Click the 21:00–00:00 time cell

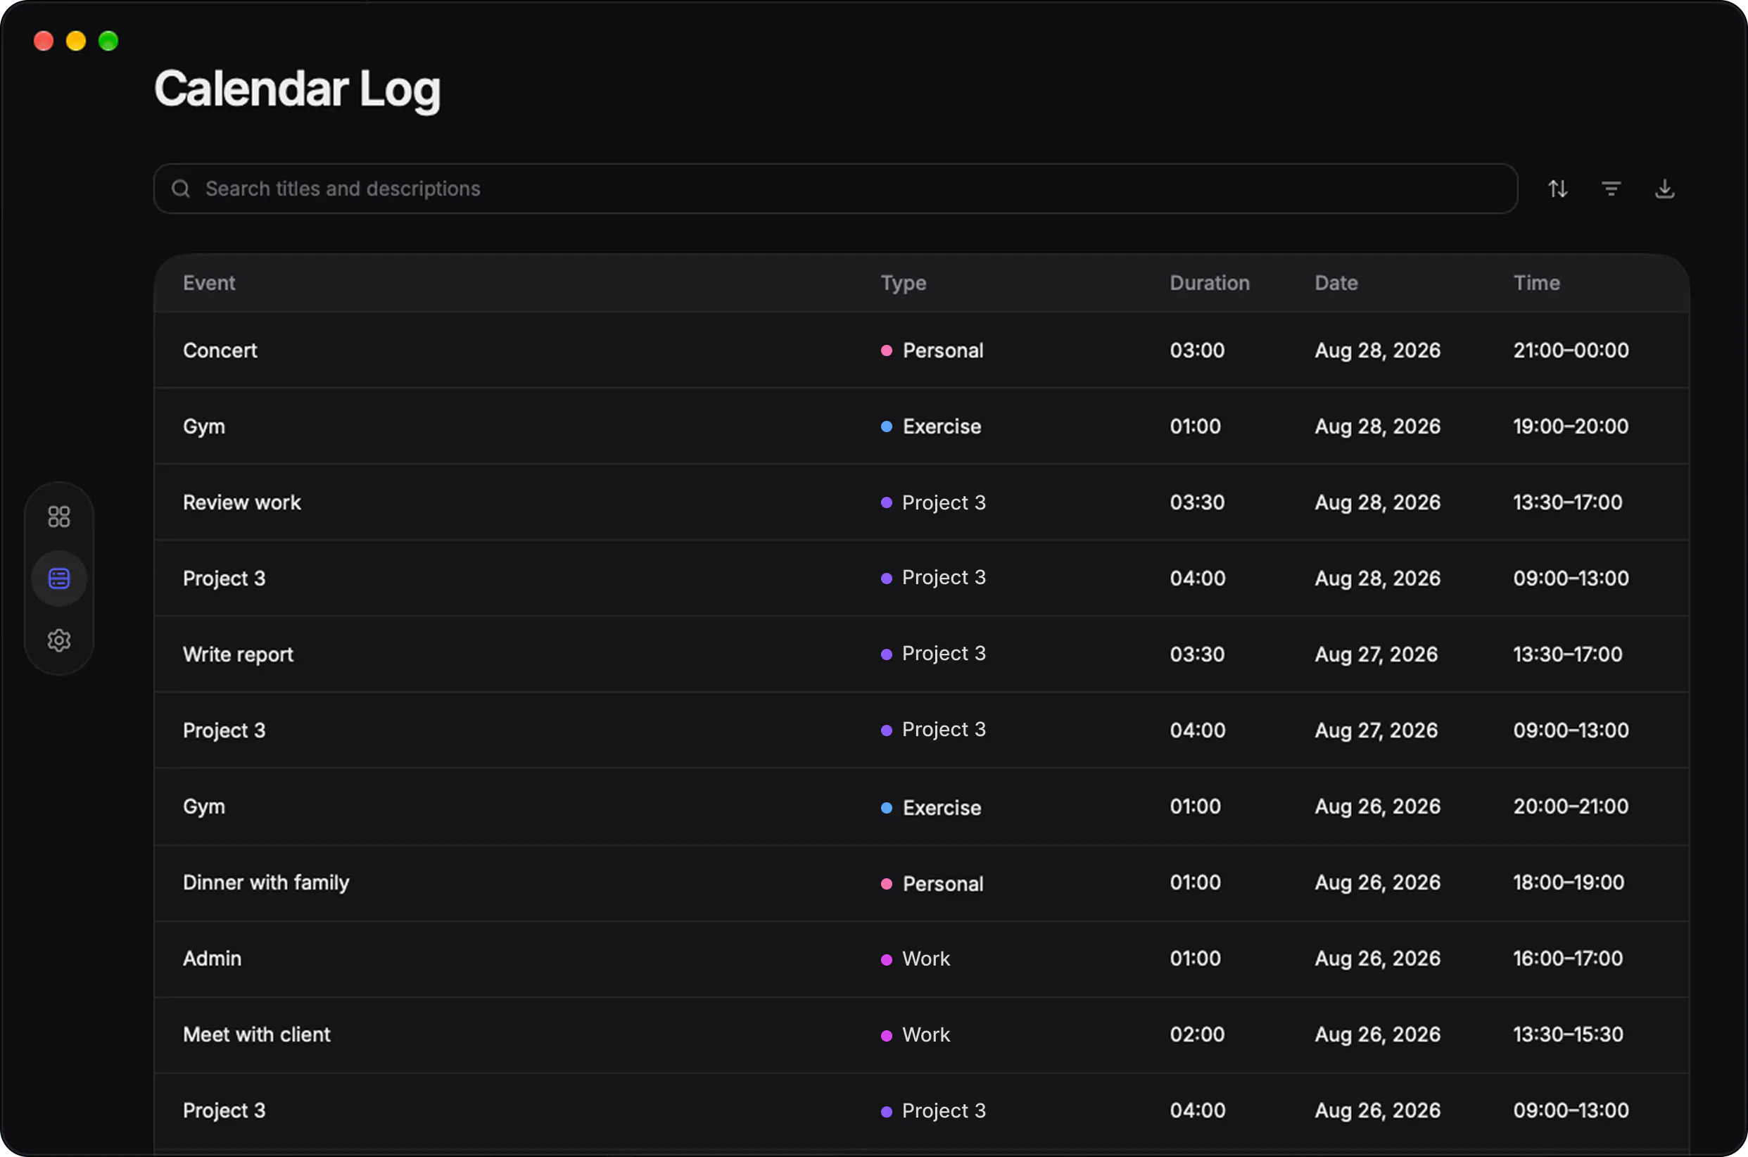point(1571,350)
